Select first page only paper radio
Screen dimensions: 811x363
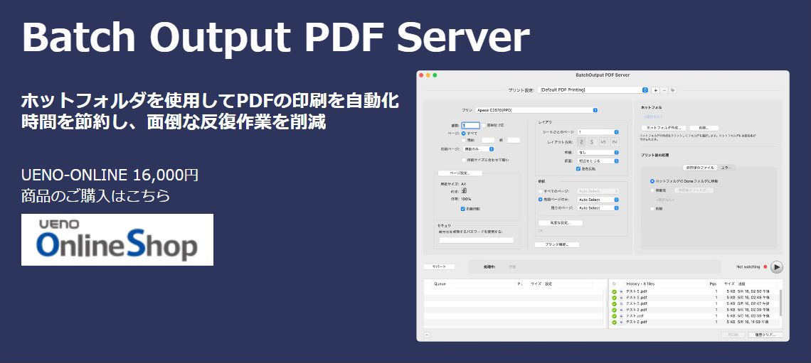pos(541,200)
